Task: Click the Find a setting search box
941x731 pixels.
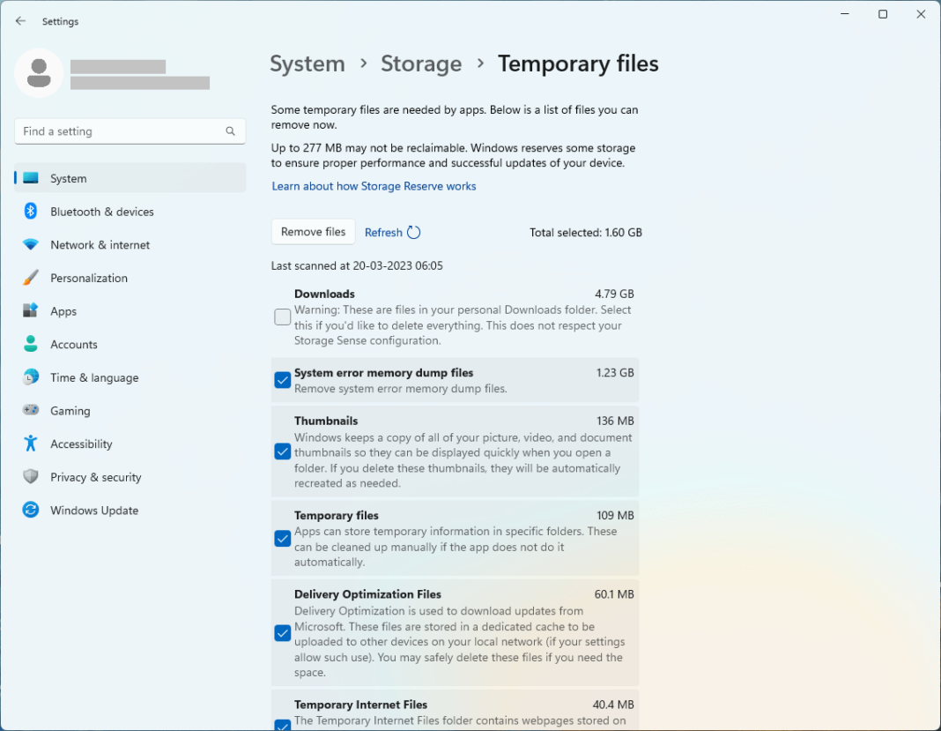Action: point(130,131)
